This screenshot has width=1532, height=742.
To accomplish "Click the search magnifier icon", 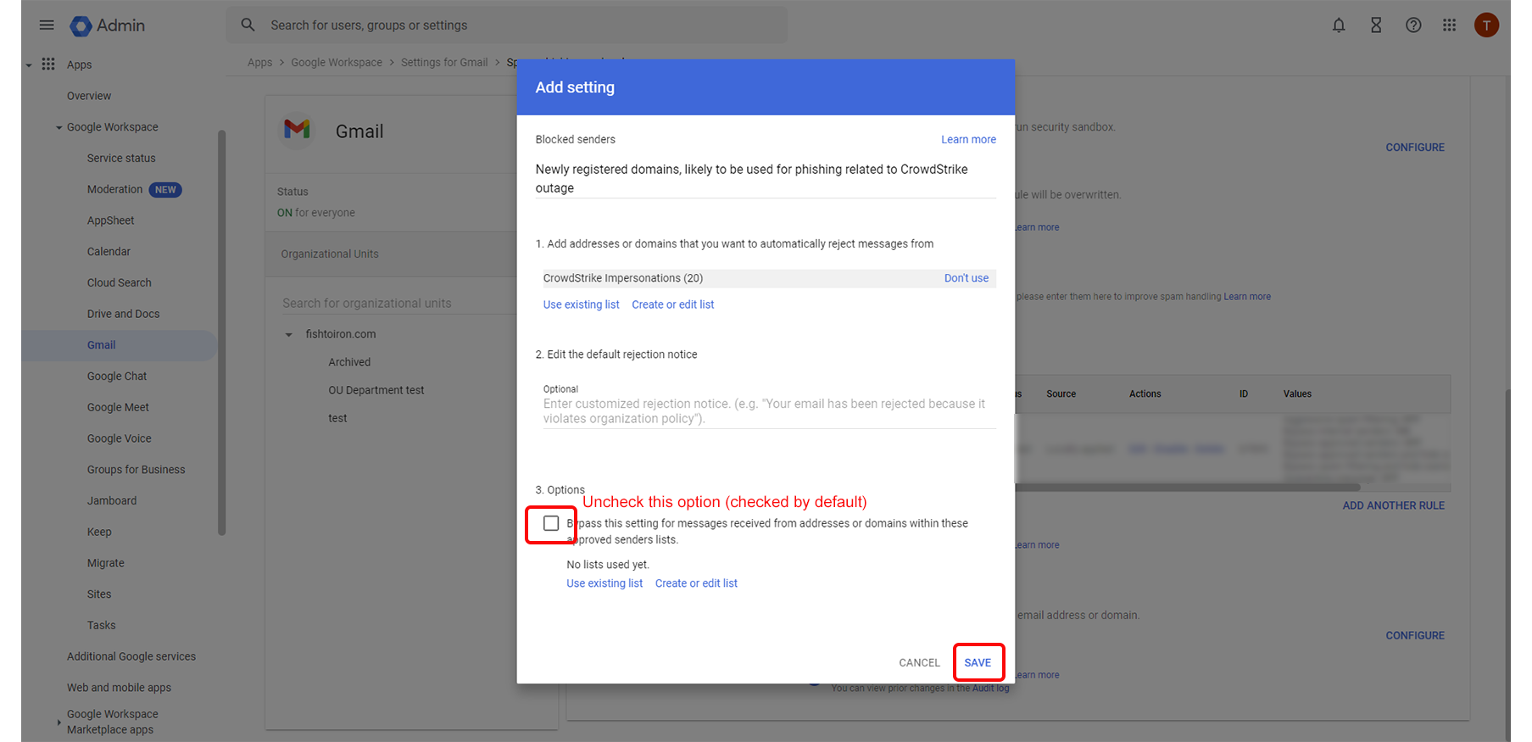I will click(x=248, y=25).
